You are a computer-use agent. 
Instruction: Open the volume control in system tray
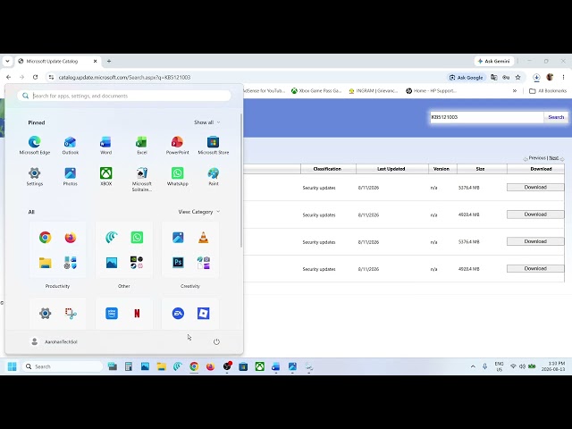pyautogui.click(x=522, y=366)
